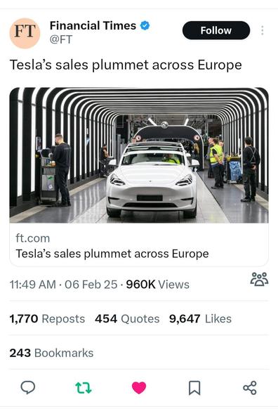Bookmark the tweet with the bookmark icon
This screenshot has width=278, height=409.
[194, 388]
